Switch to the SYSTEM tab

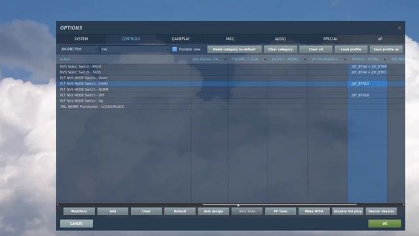click(x=81, y=39)
